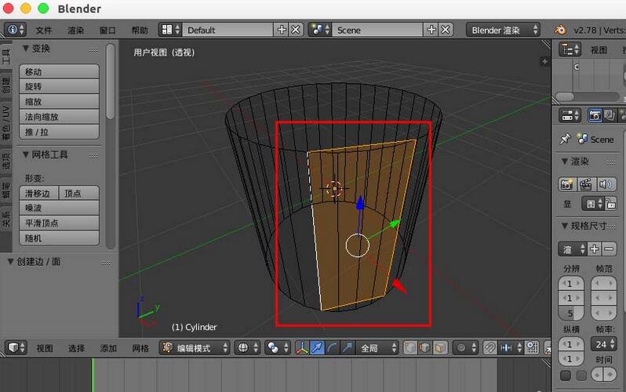Open the Outliner 视图 menu

[599, 50]
